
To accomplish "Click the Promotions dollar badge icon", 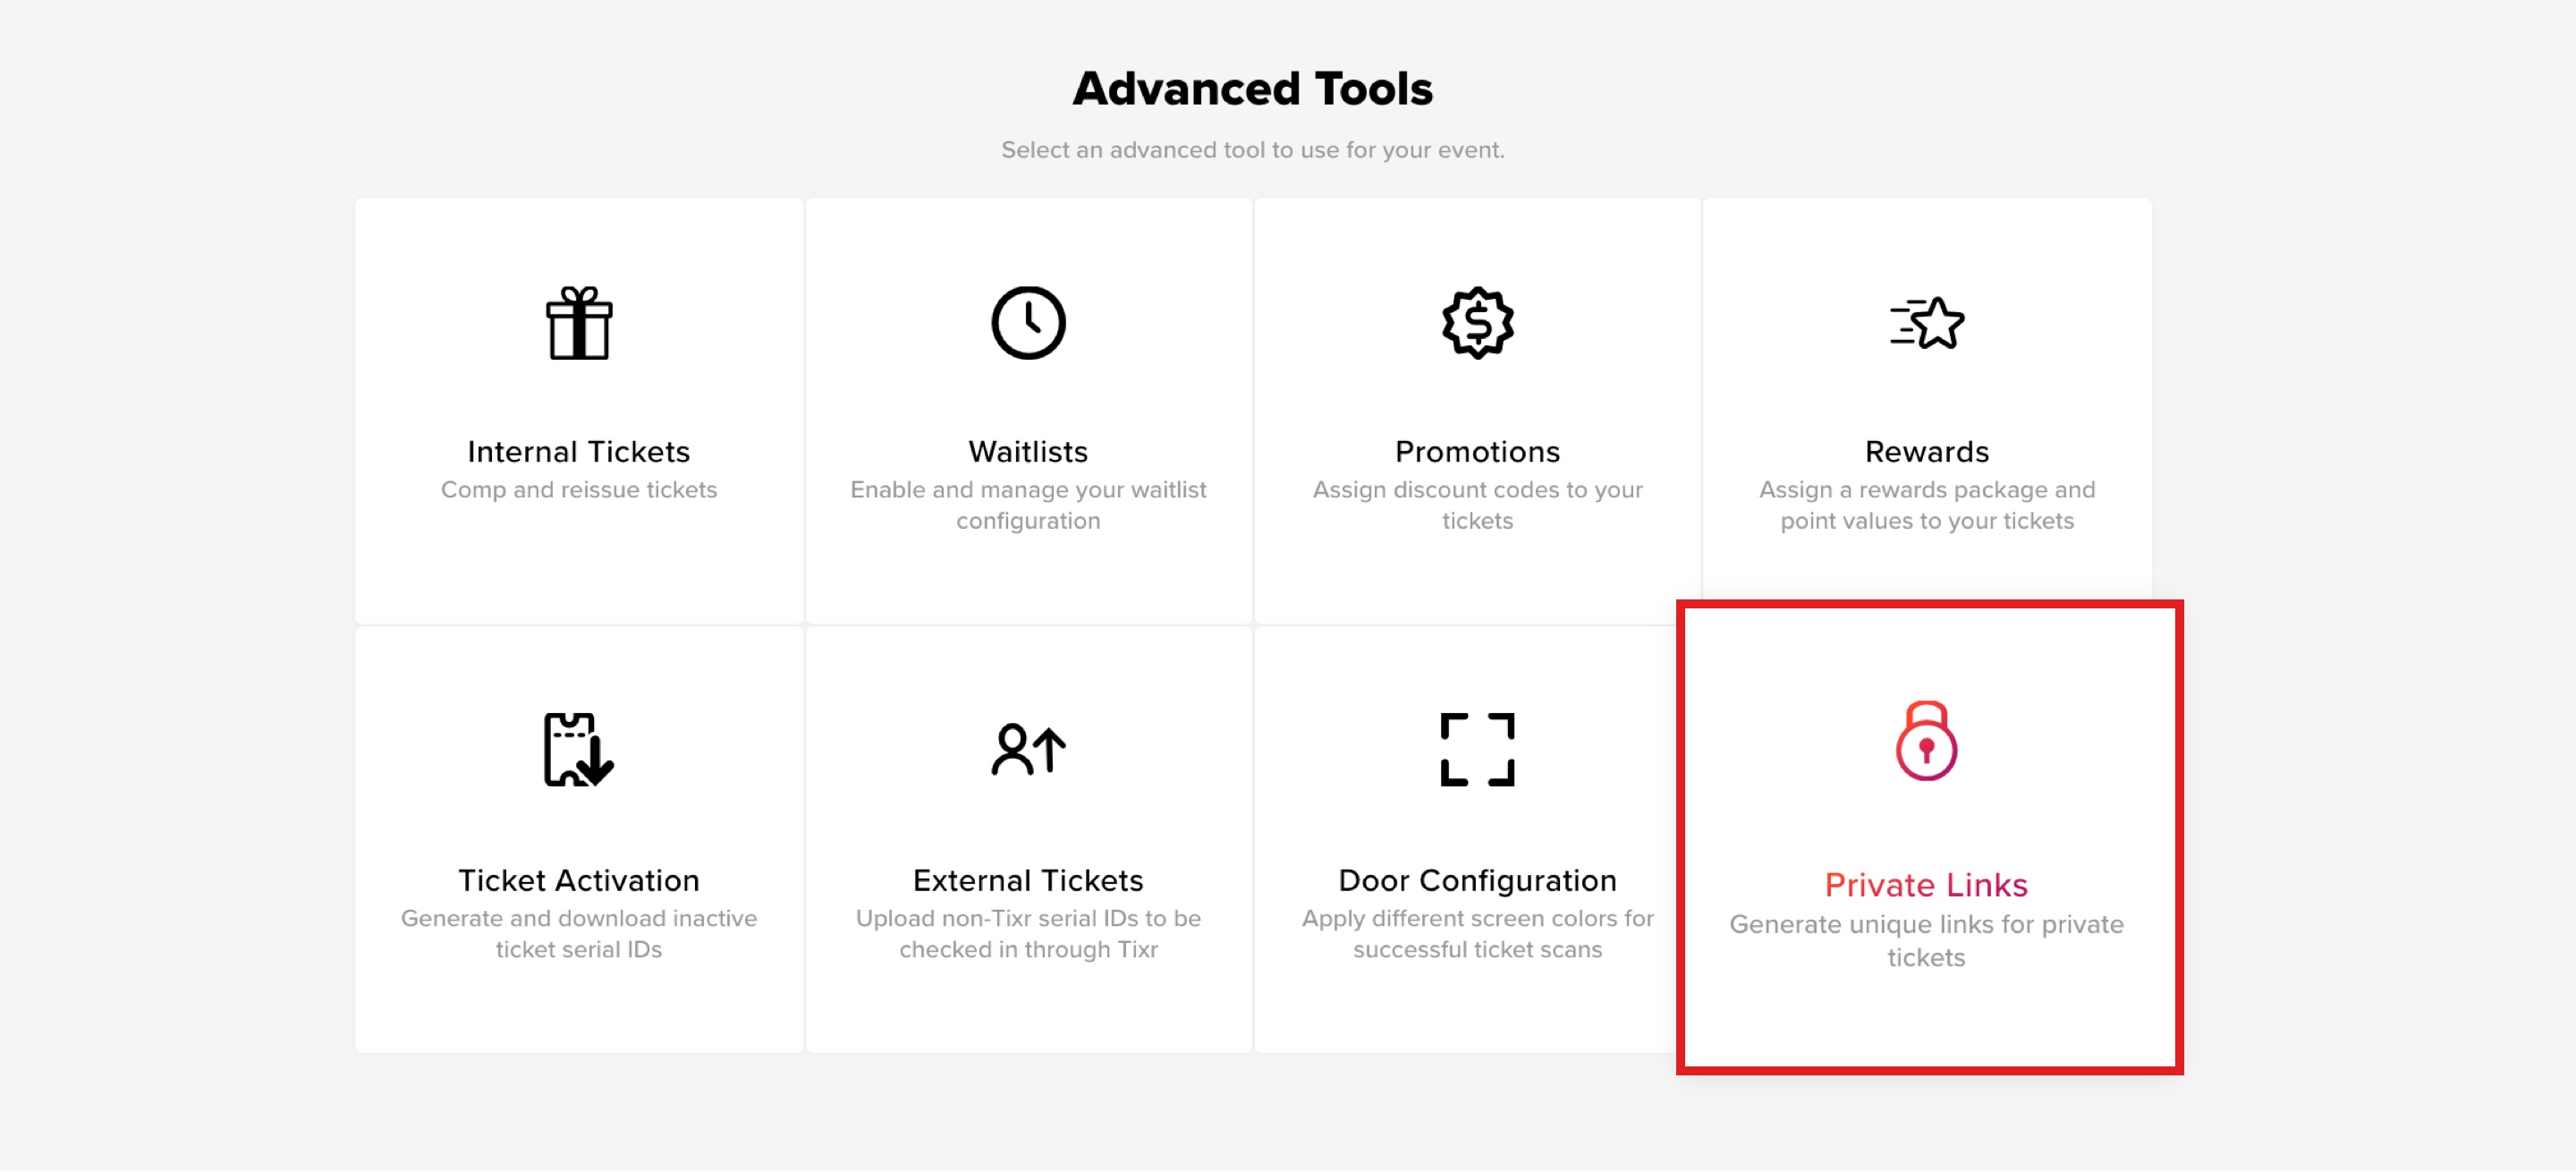I will (1477, 323).
